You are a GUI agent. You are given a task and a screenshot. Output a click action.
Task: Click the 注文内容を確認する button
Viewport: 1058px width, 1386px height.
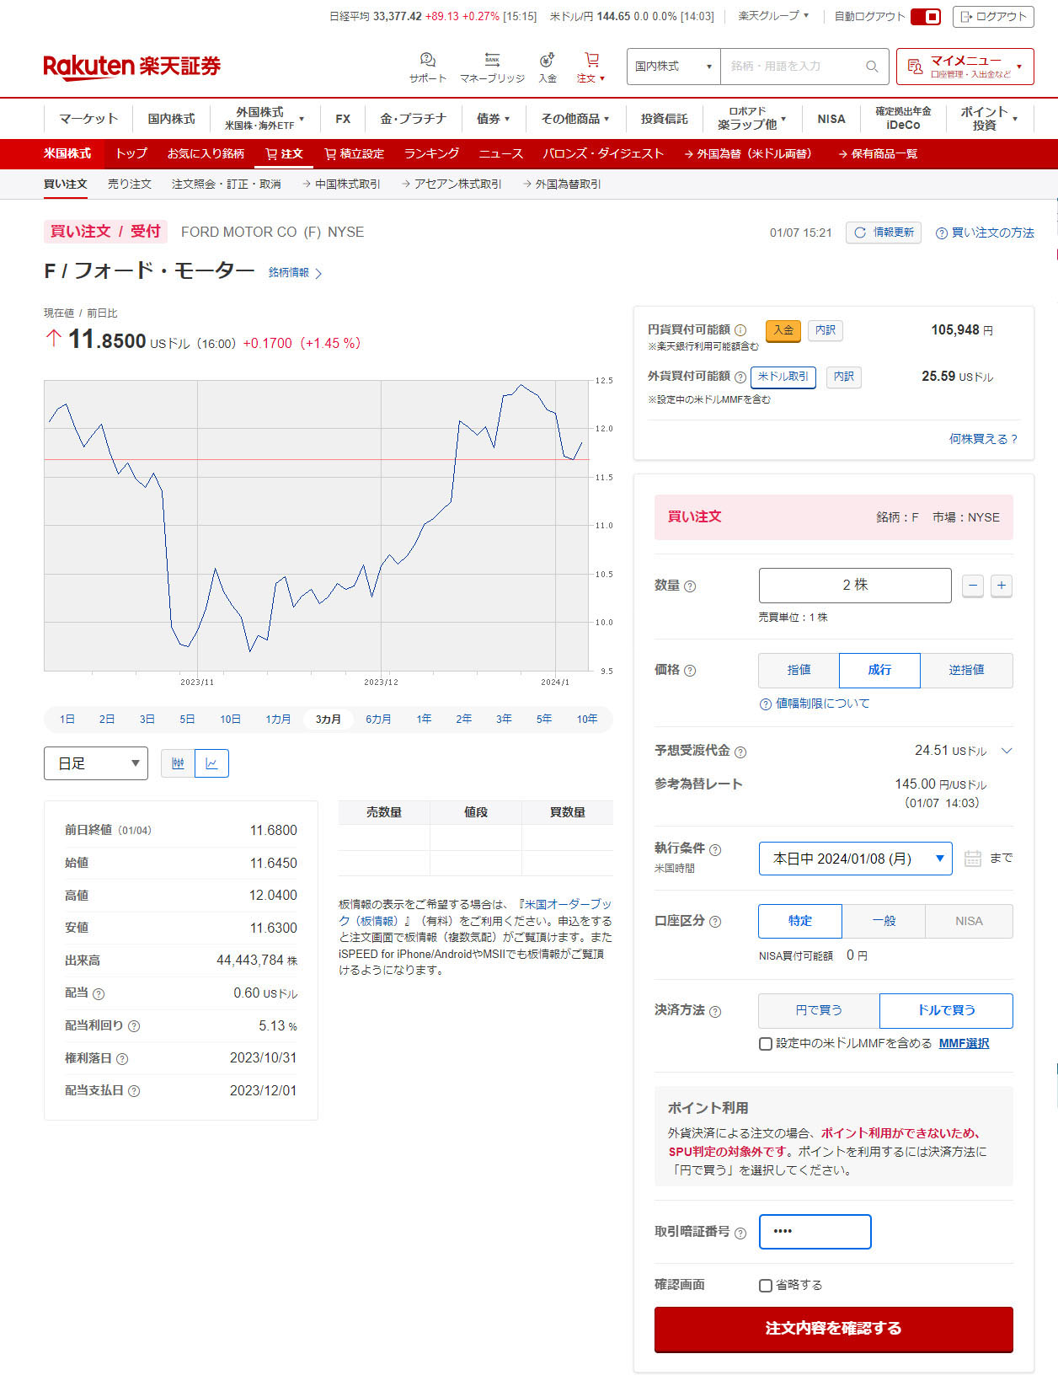pos(833,1329)
